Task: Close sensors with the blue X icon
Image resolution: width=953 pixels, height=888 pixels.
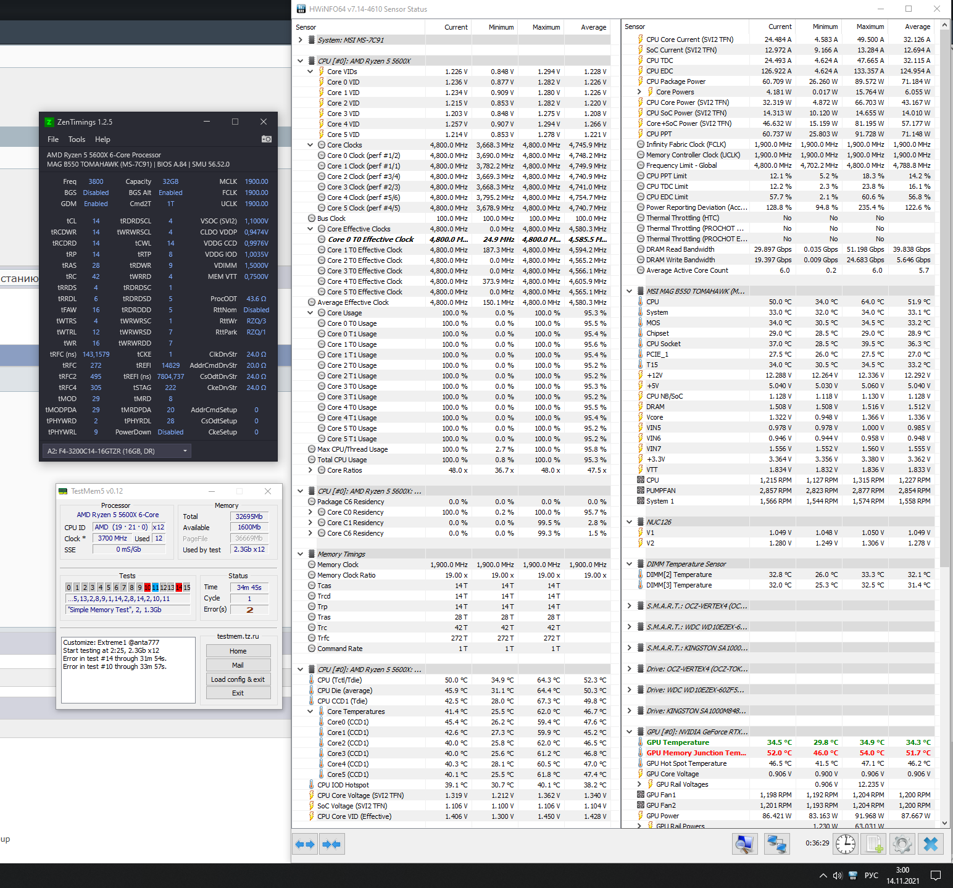Action: pyautogui.click(x=931, y=844)
